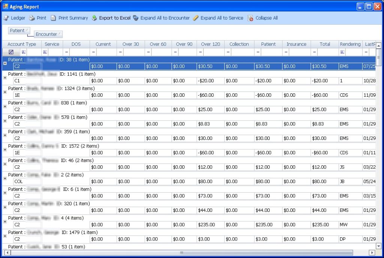
Task: Expand patient row ID: 359
Action: [5, 135]
